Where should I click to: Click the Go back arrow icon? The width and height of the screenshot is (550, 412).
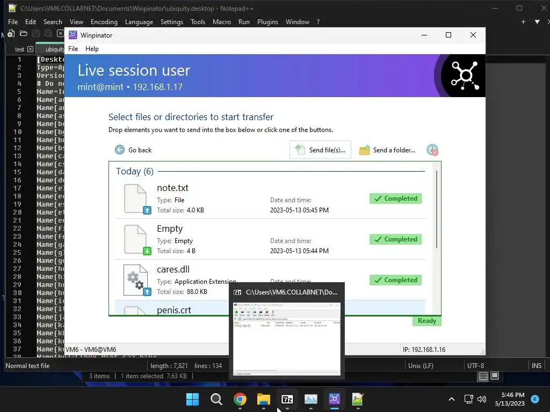tap(120, 150)
